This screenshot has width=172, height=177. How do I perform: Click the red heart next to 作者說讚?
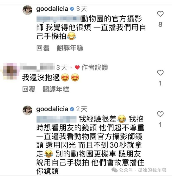point(77,67)
